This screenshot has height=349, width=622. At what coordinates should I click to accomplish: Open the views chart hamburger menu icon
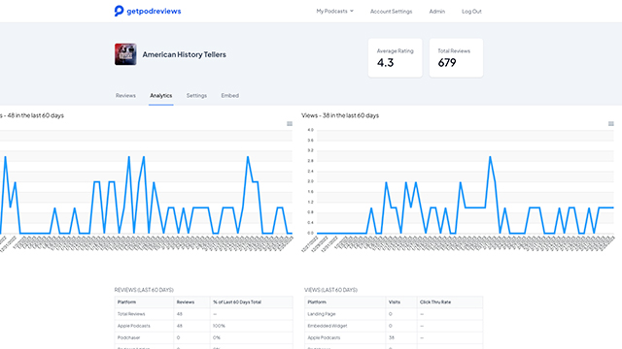click(x=611, y=124)
